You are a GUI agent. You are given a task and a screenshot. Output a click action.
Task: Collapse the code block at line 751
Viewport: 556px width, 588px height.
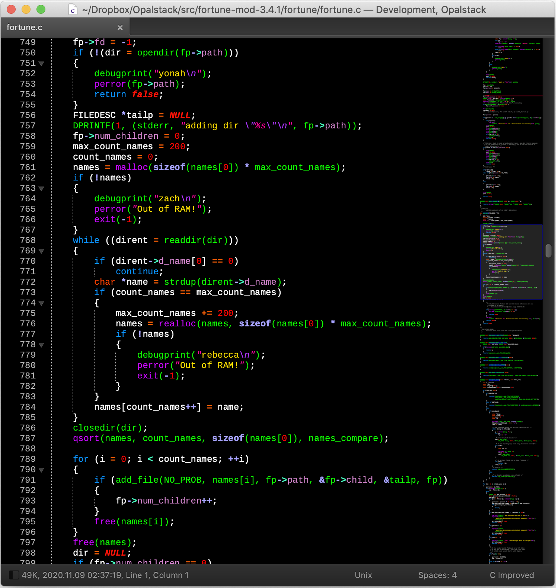point(42,64)
